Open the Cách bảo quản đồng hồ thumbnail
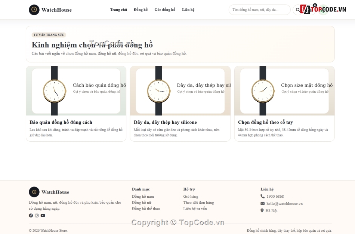The image size is (355, 234). coord(76,91)
